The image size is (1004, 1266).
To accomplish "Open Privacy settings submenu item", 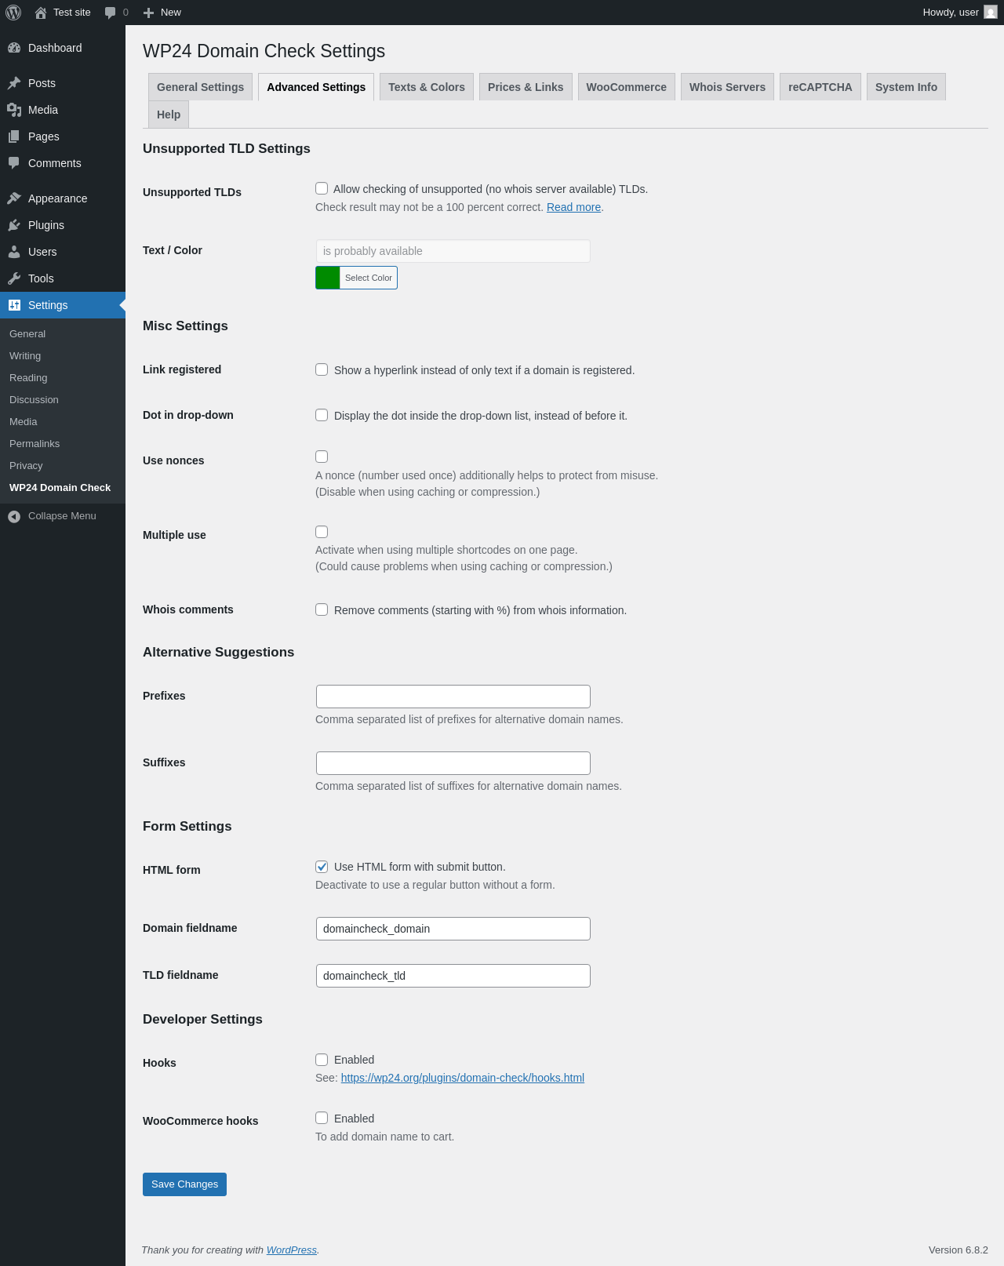I will click(63, 466).
